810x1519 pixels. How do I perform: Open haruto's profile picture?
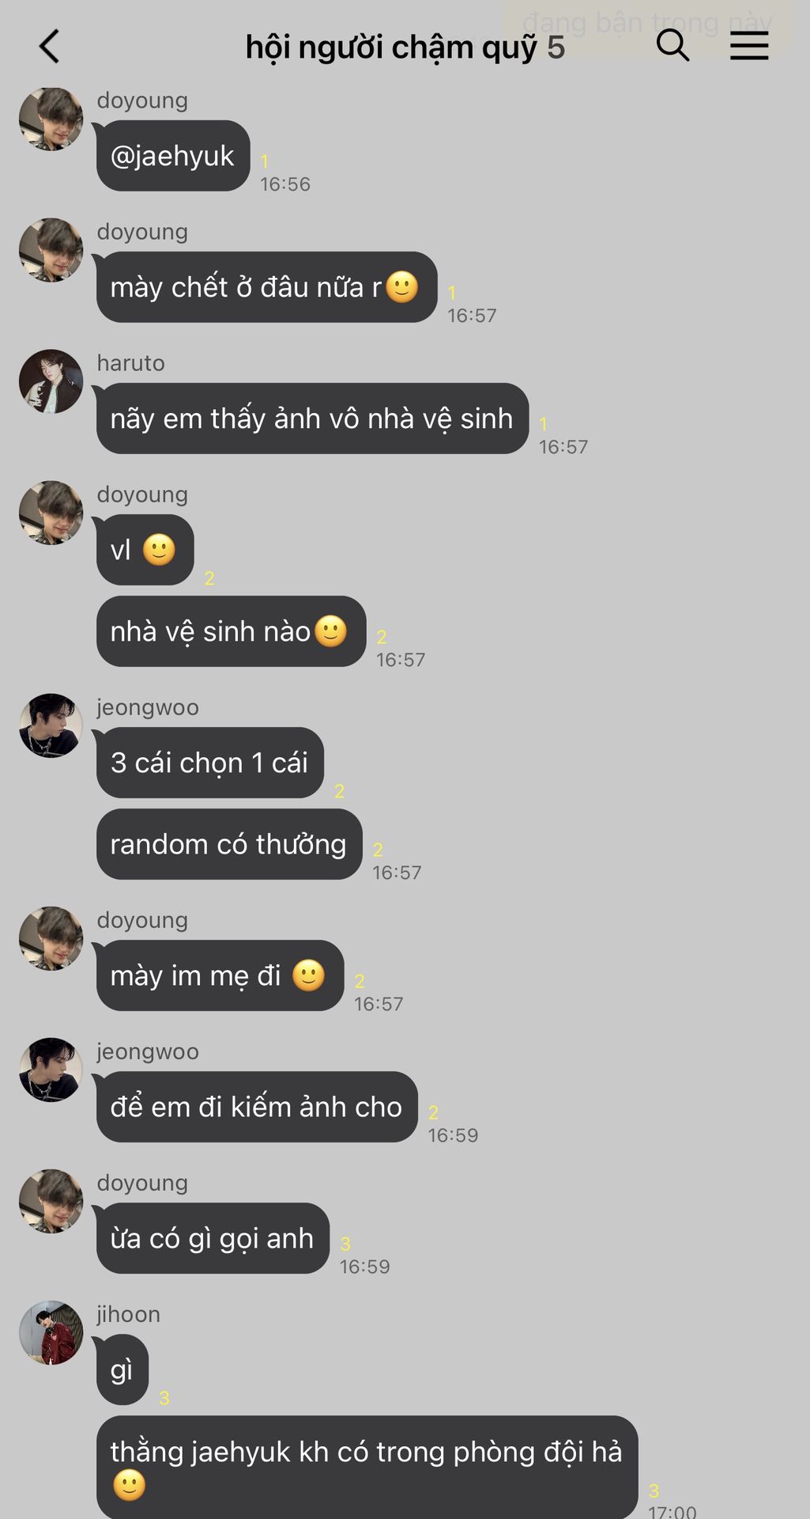pyautogui.click(x=51, y=381)
